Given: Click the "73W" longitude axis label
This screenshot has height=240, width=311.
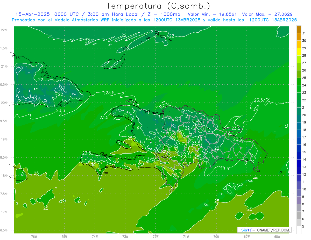Looking at the screenshot, I should [125, 237].
